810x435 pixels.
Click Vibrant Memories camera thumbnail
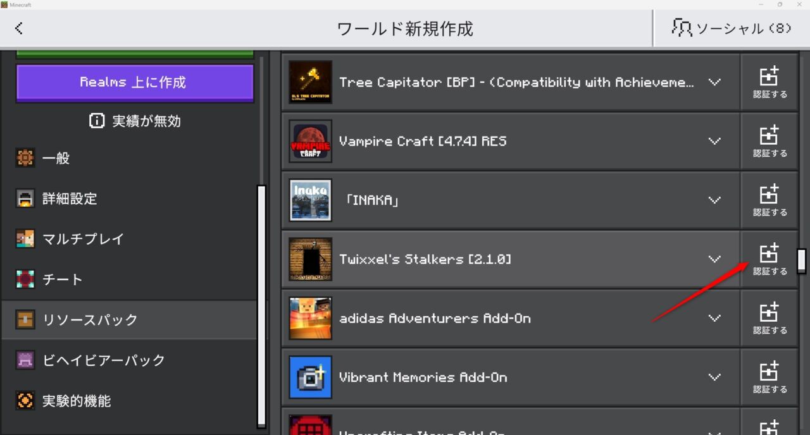click(310, 377)
